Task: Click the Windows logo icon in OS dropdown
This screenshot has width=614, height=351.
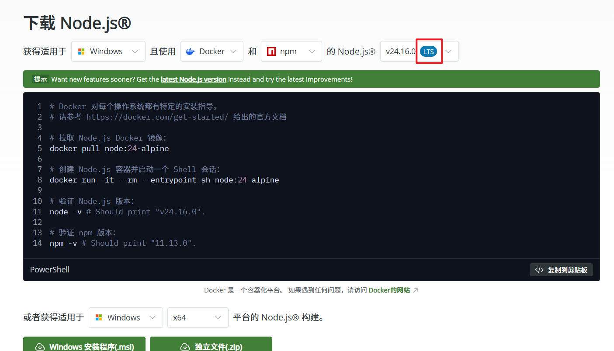Action: pos(81,52)
